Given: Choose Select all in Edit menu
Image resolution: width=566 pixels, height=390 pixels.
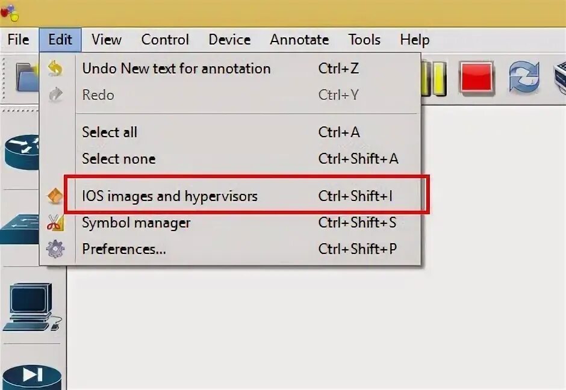Looking at the screenshot, I should tap(110, 132).
